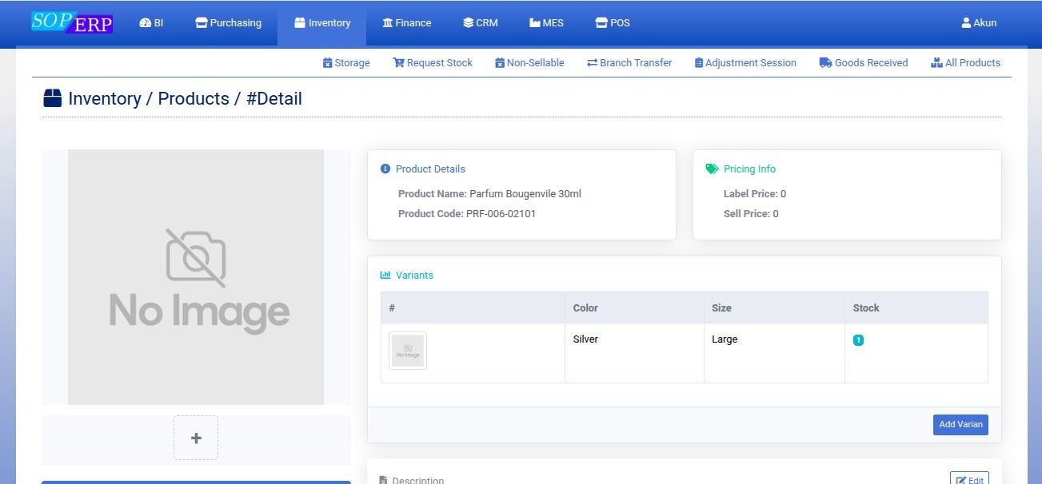Image resolution: width=1042 pixels, height=484 pixels.
Task: Click the Non-Sellable calendar-x icon
Action: [500, 62]
